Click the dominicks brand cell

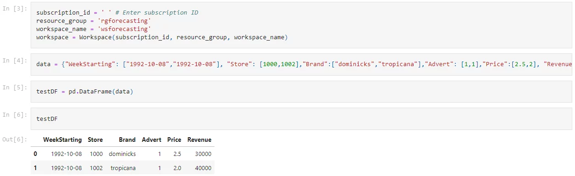122,154
